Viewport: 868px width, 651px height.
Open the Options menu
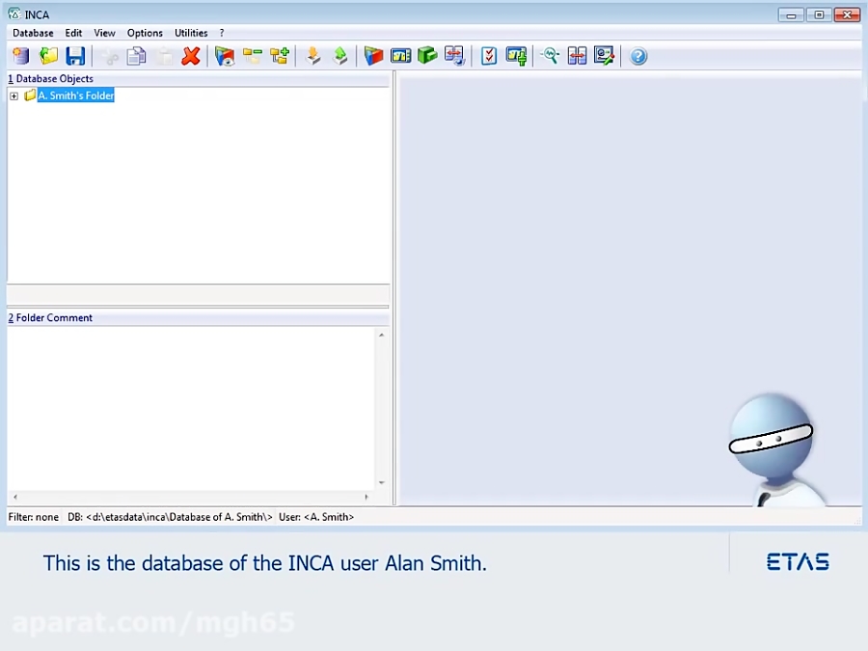point(144,32)
